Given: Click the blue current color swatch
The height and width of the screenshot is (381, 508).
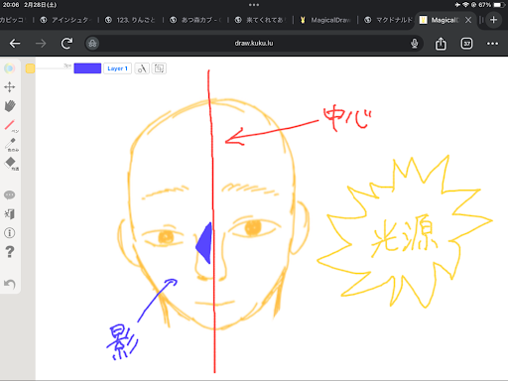Looking at the screenshot, I should 87,68.
